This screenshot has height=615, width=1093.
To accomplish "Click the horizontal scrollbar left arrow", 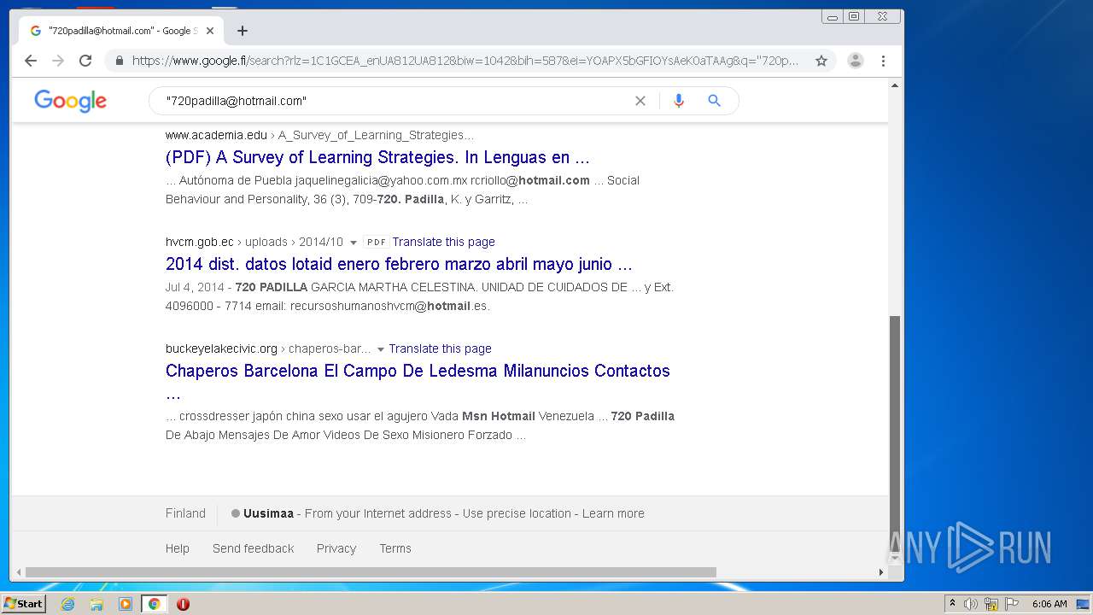I will pyautogui.click(x=17, y=572).
